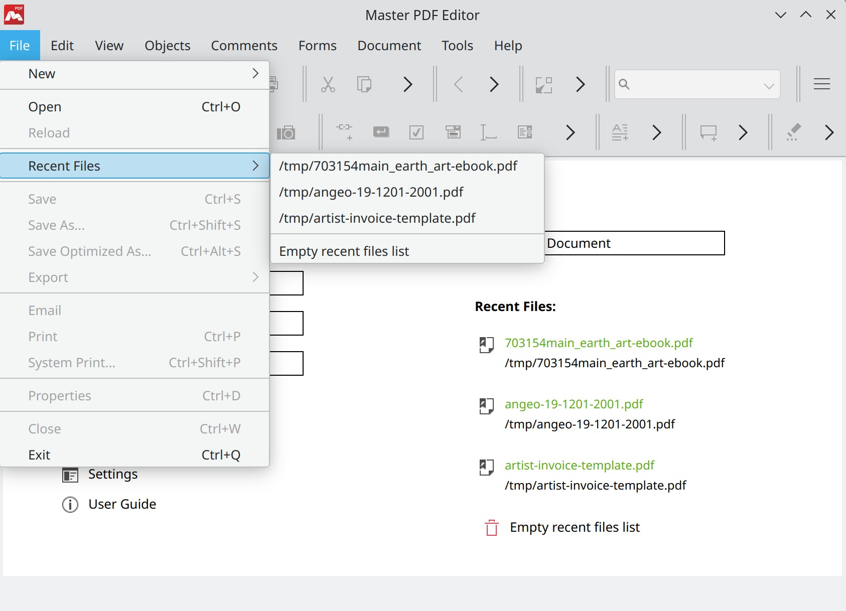The image size is (846, 611).
Task: Open /tmp/703154main_earth_art-ebook.pdf from submenu
Action: point(407,166)
